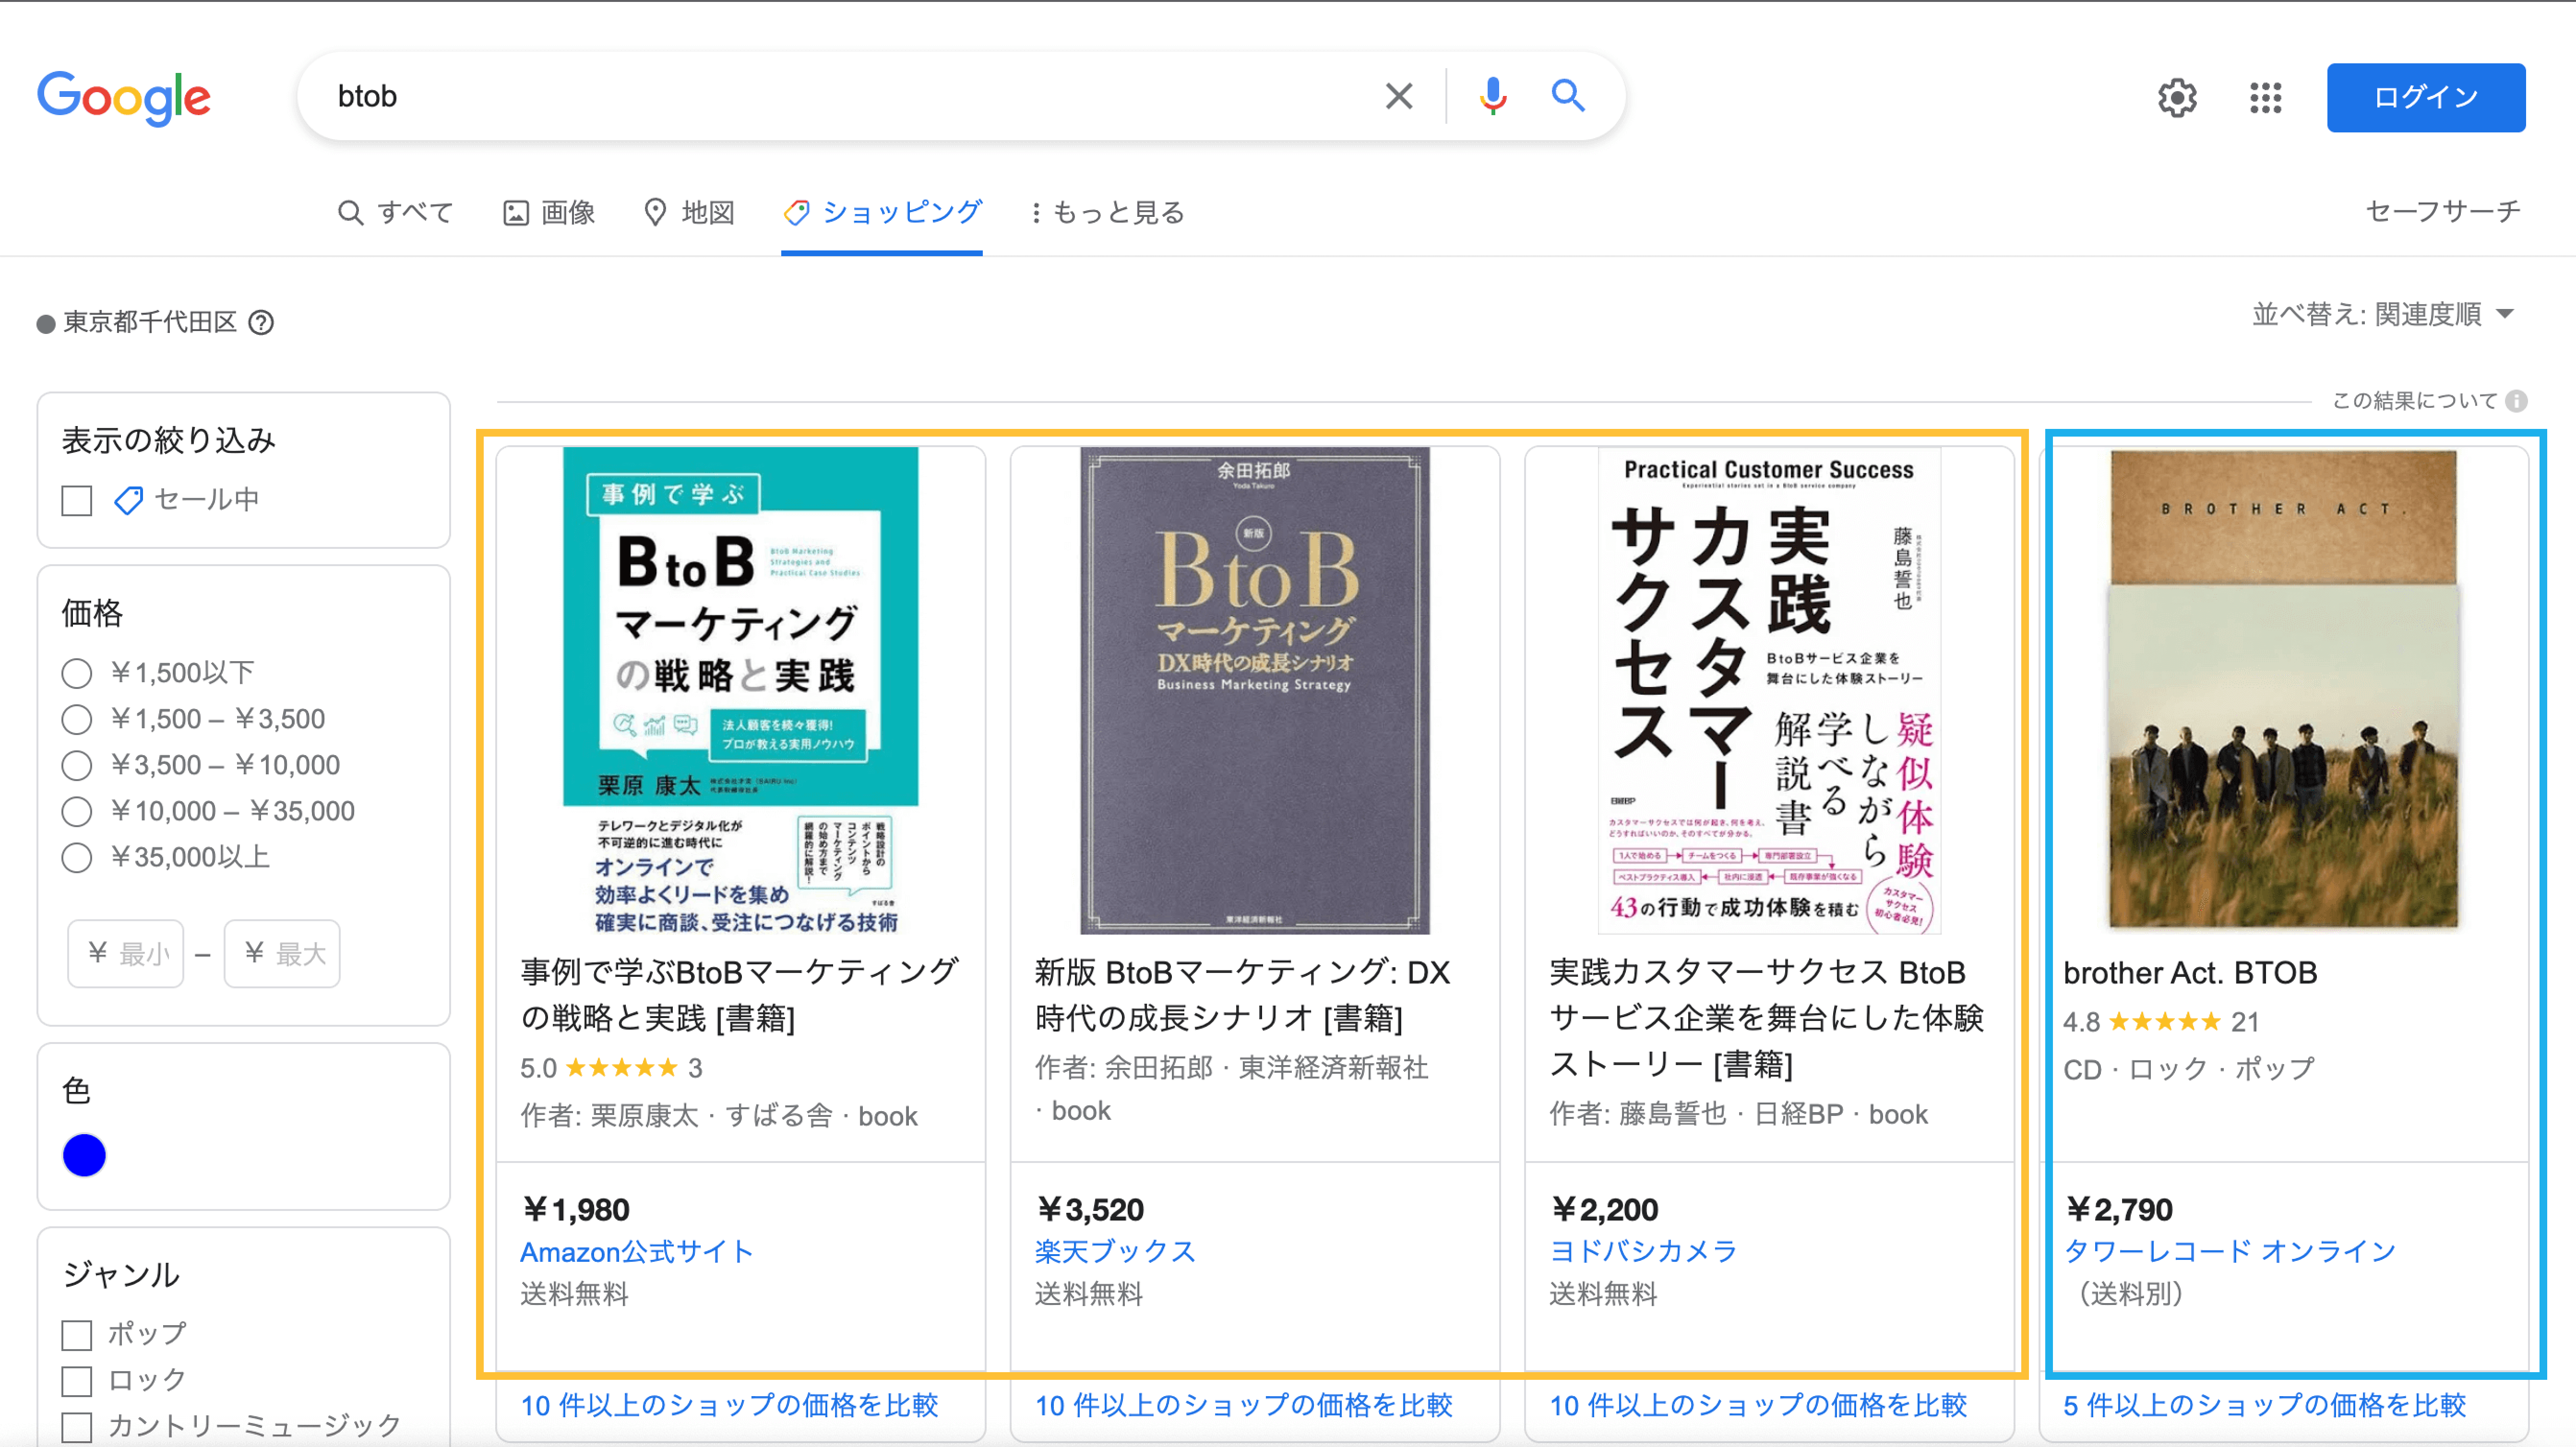Viewport: 2576px width, 1447px height.
Task: Click the 最小 price input field
Action: [x=126, y=953]
